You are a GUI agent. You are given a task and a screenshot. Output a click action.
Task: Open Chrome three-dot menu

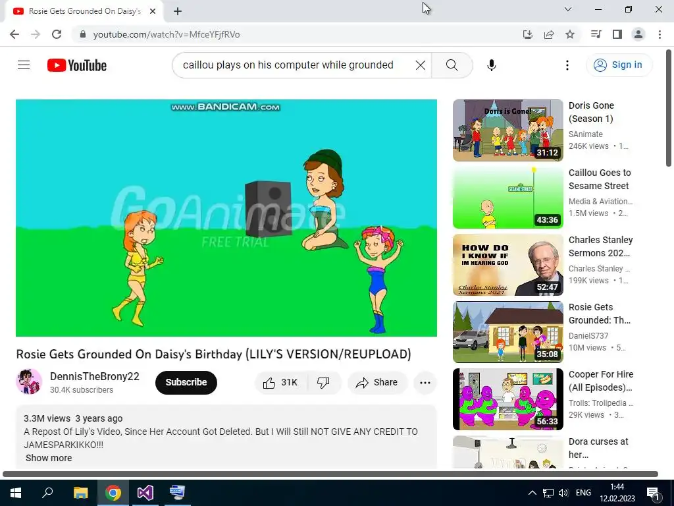tap(660, 34)
